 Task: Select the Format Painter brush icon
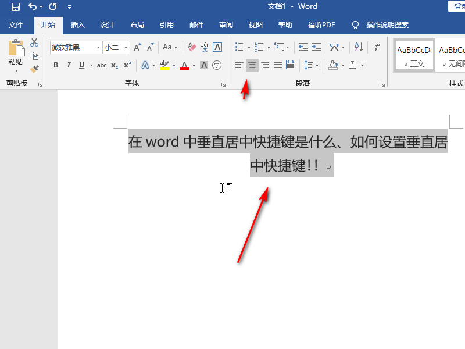34,69
